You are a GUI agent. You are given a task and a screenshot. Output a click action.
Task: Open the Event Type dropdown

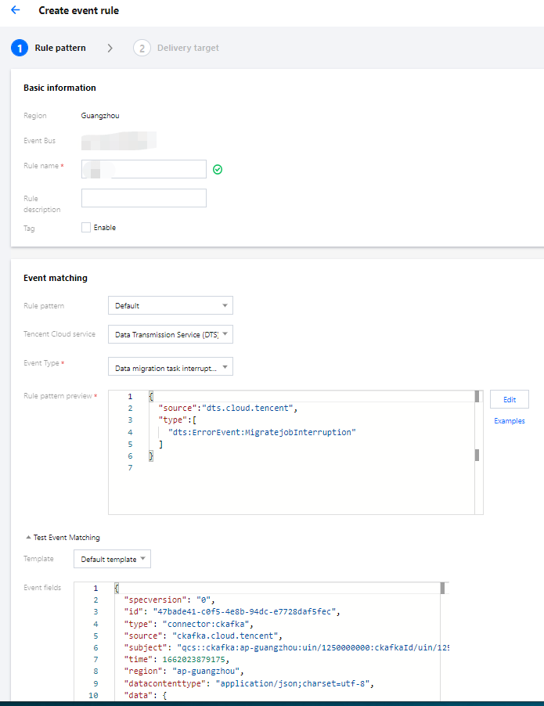(x=170, y=367)
